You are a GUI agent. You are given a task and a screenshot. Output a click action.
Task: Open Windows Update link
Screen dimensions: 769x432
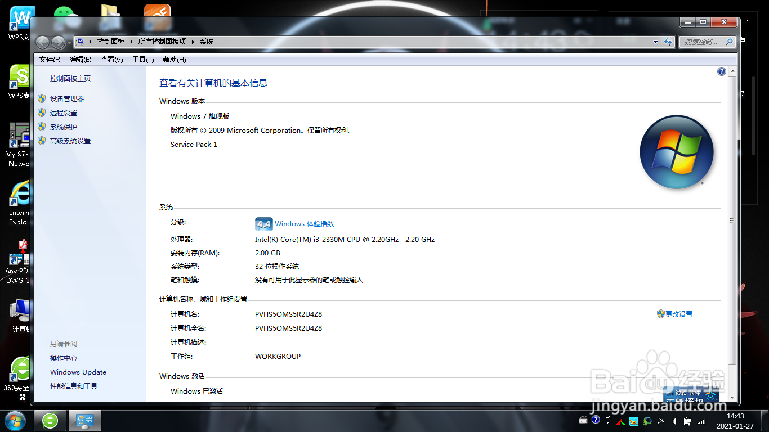coord(78,372)
